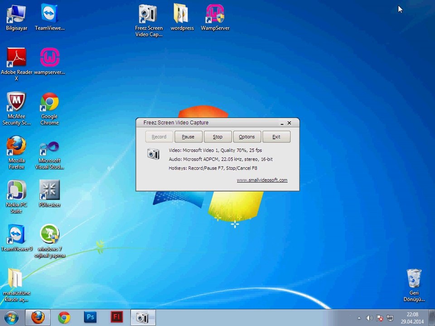Click the Pause button in Freez dialog
435x326 pixels.
pyautogui.click(x=188, y=137)
